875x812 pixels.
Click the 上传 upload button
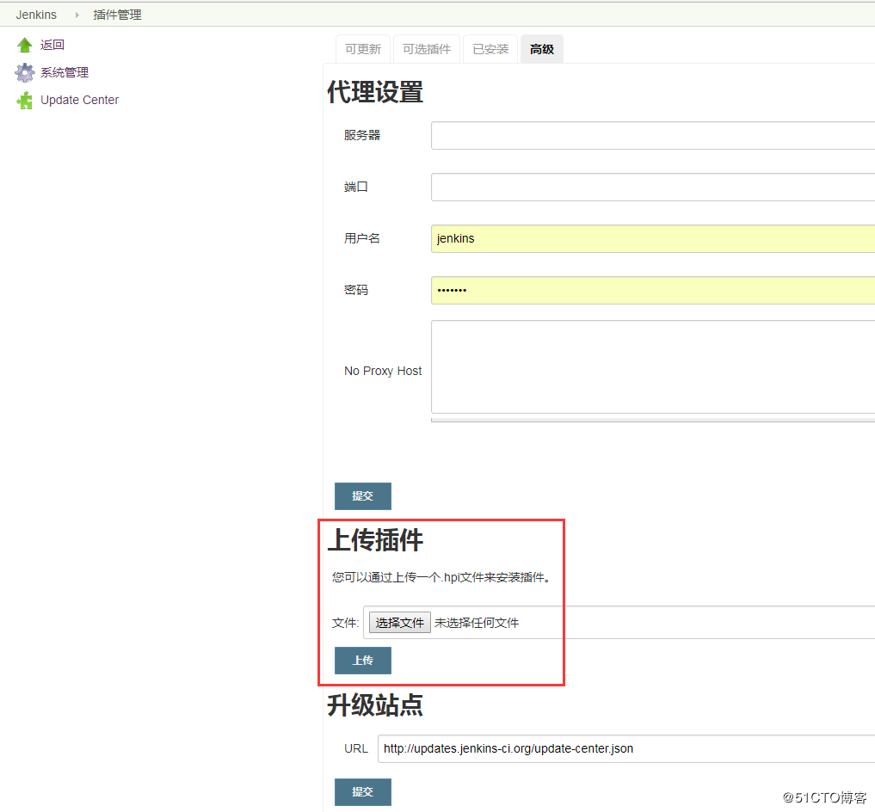click(x=363, y=661)
